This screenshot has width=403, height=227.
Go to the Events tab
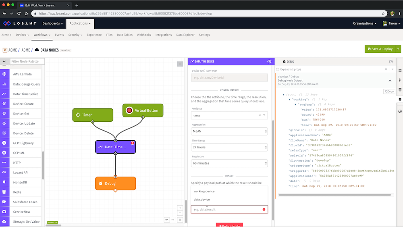[59, 35]
